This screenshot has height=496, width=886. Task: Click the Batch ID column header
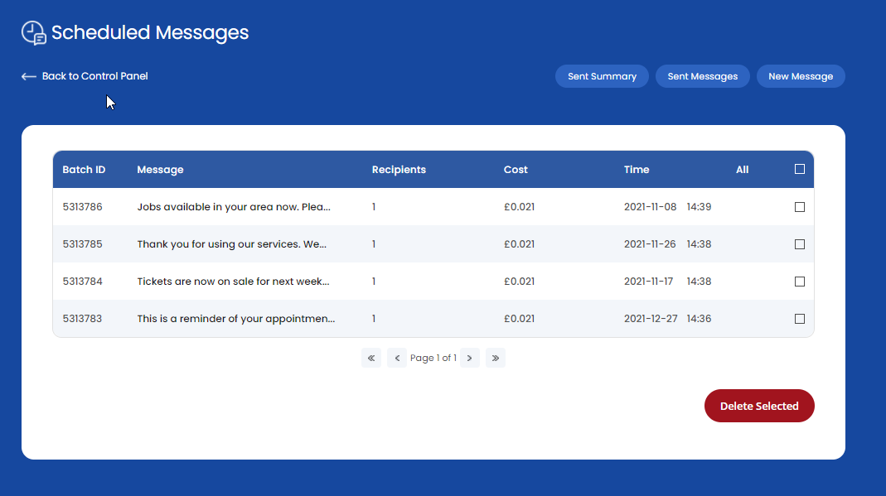(x=84, y=170)
